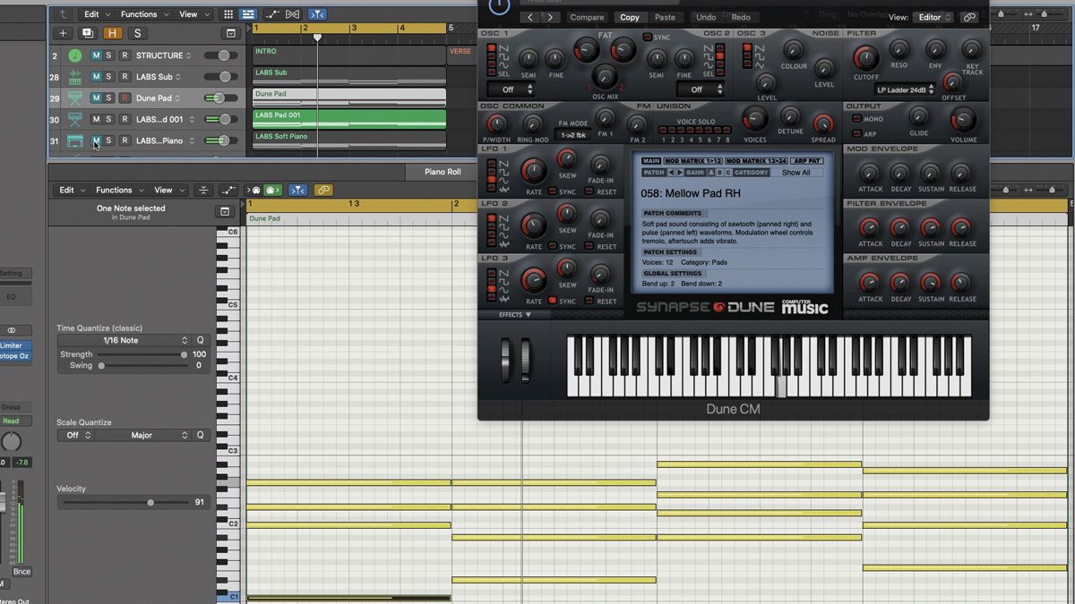Viewport: 1075px width, 604px height.
Task: Click Show All in Dune's patch browser
Action: [x=798, y=172]
